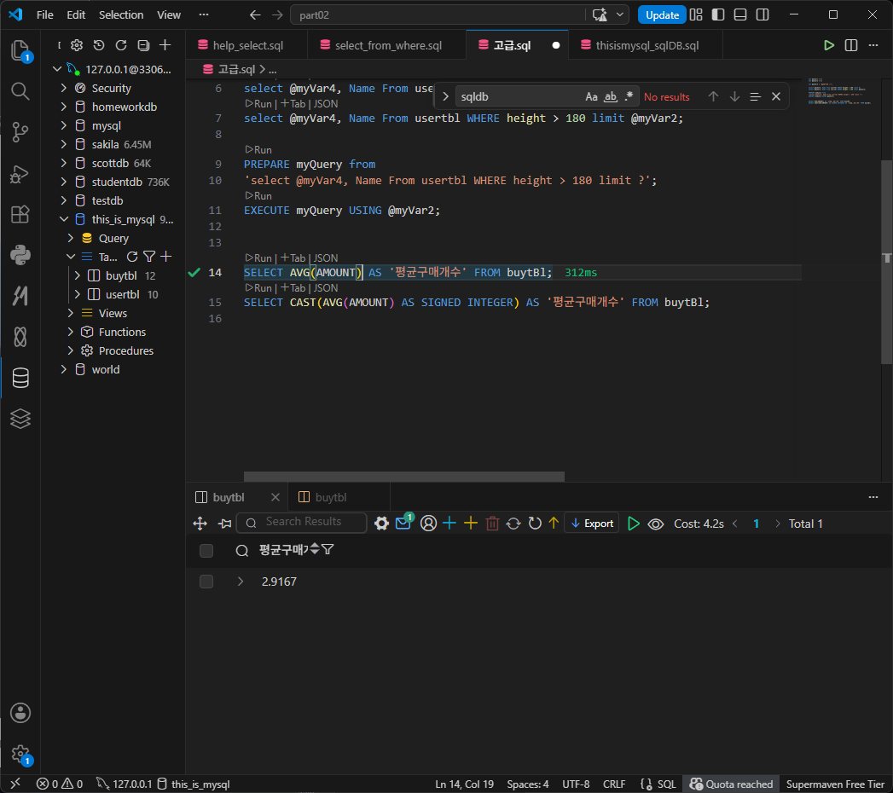Open the Explorer view in activity bar
893x793 pixels.
pyautogui.click(x=20, y=50)
